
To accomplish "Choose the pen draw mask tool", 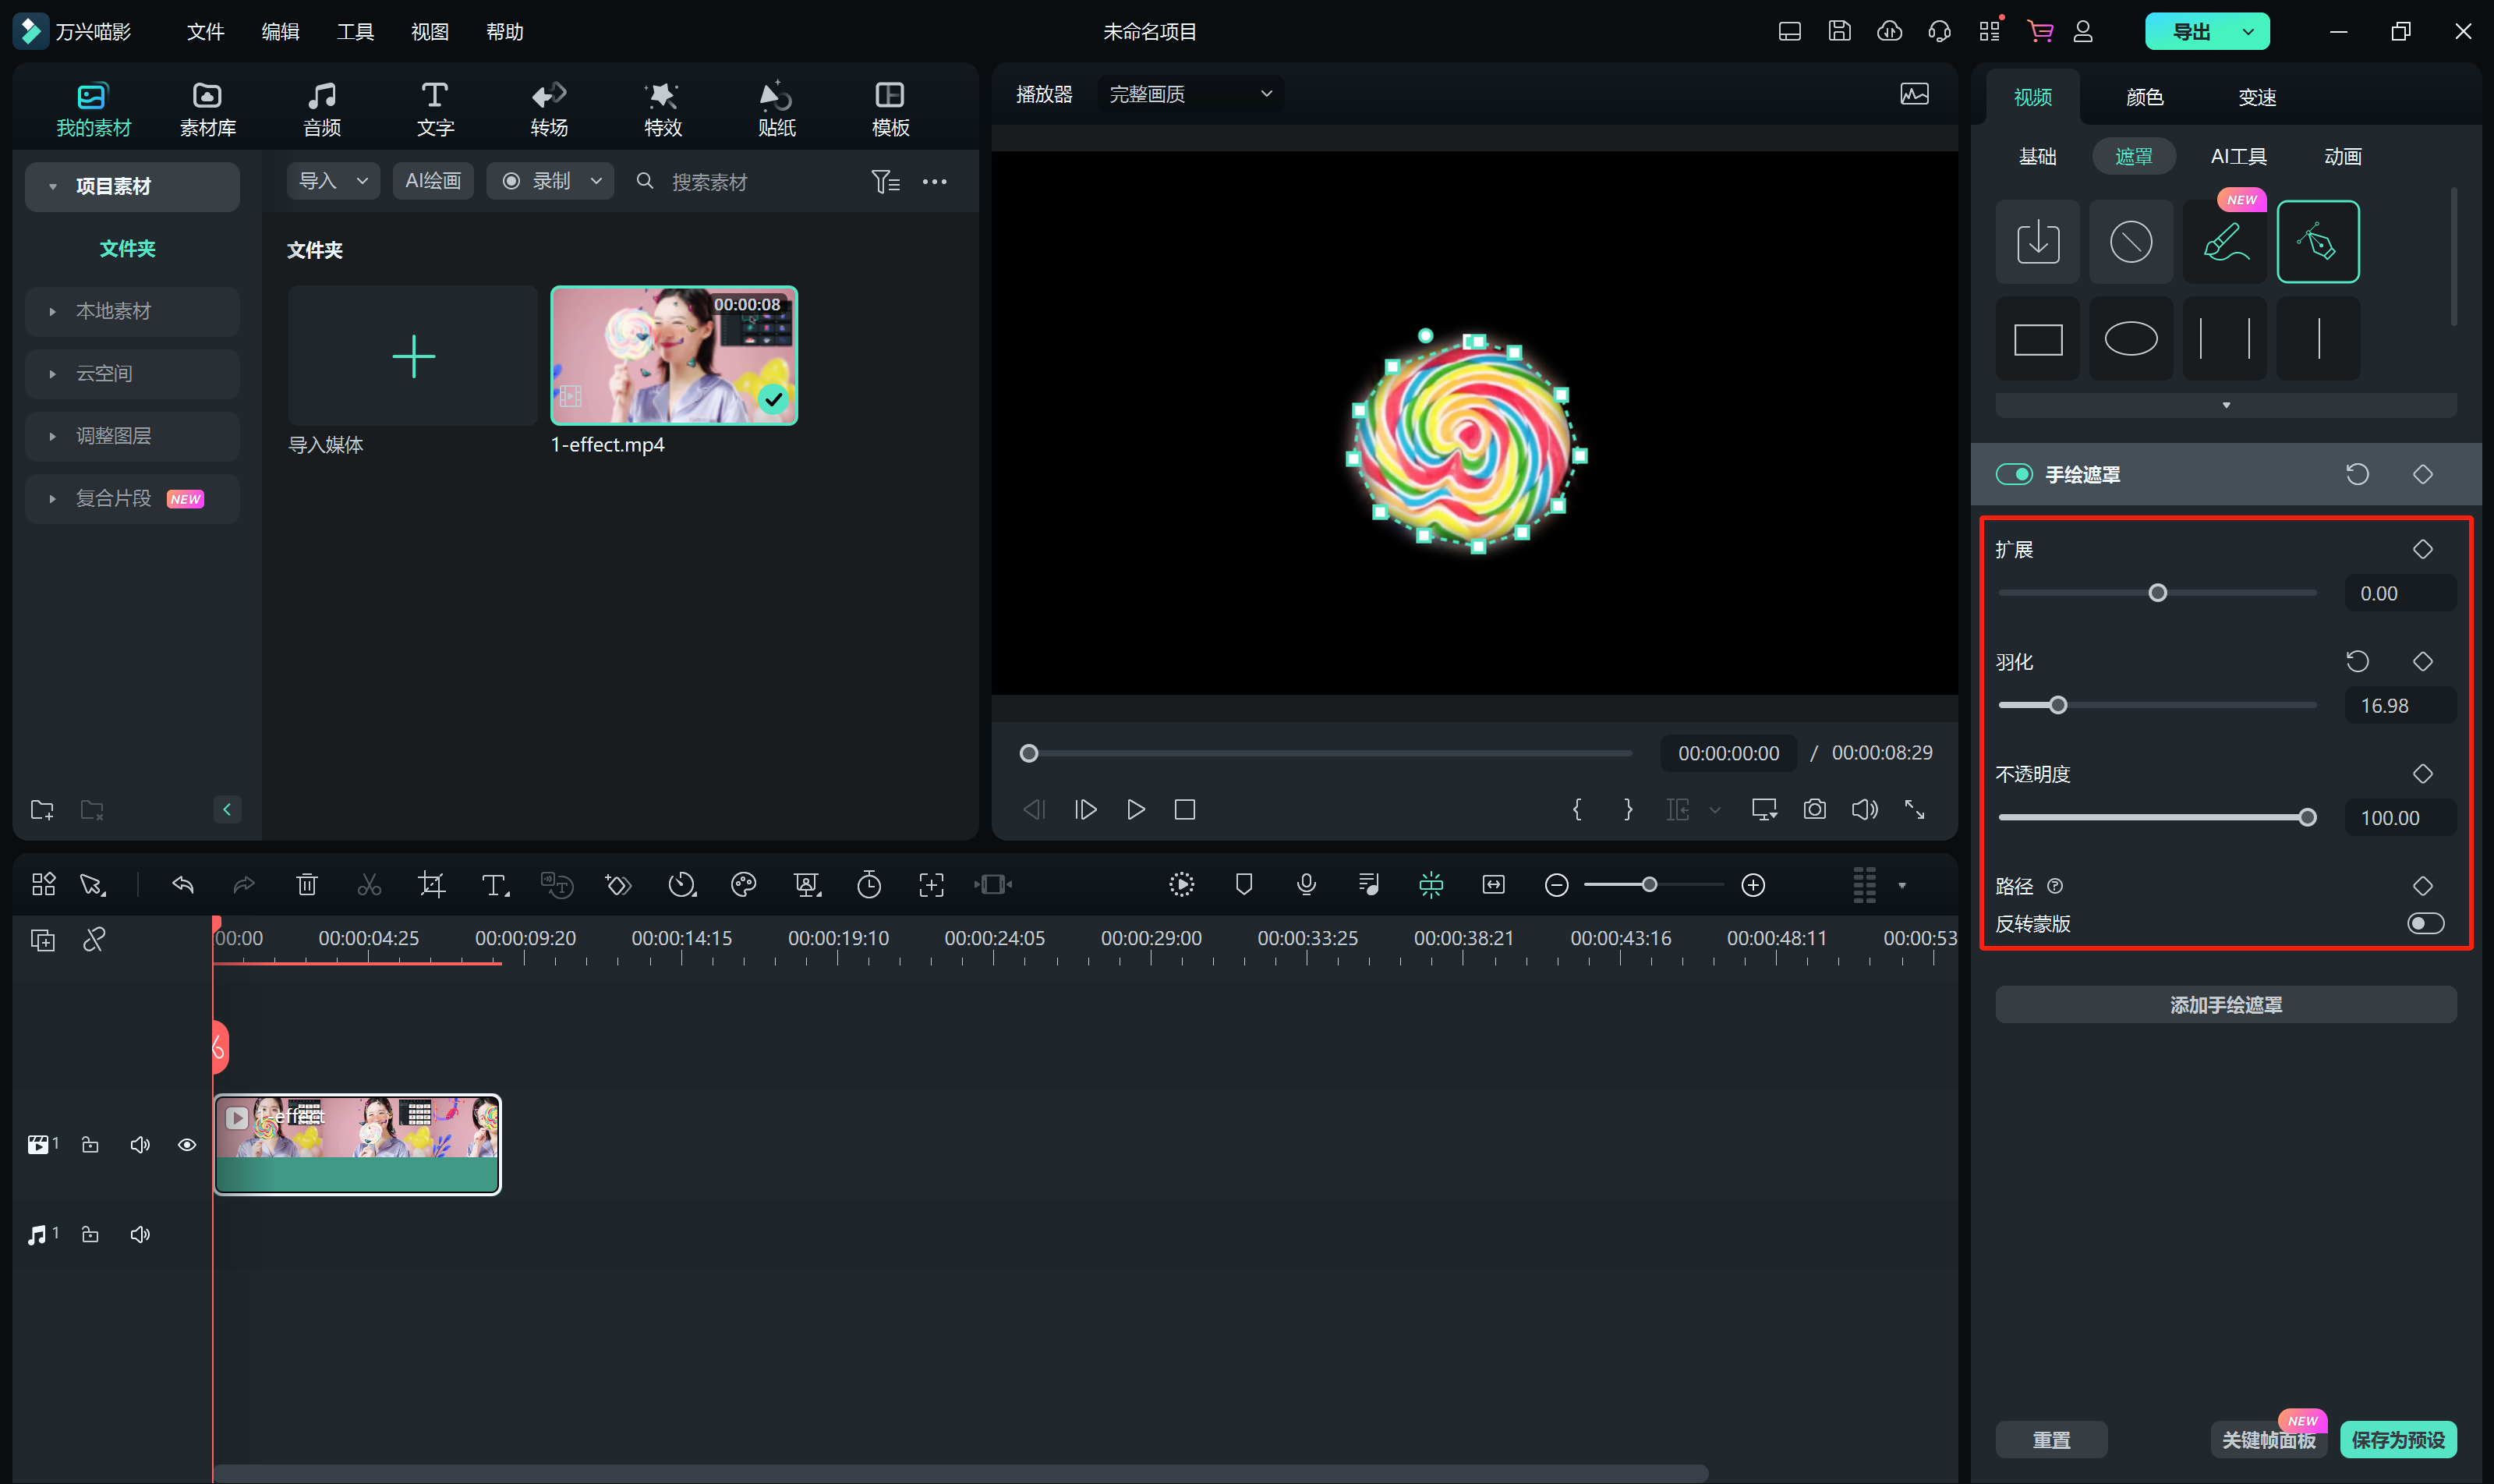I will click(2317, 242).
